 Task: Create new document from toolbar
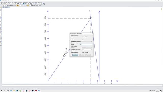[1, 4]
